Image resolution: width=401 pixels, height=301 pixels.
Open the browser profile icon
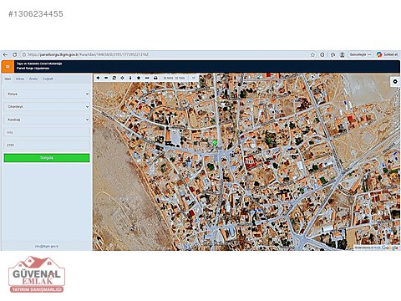coord(343,54)
